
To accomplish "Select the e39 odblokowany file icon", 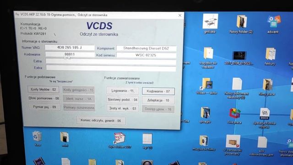I will point(261,146).
